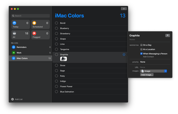
Task: Mark Lime reminder as done
Action: tap(56, 44)
